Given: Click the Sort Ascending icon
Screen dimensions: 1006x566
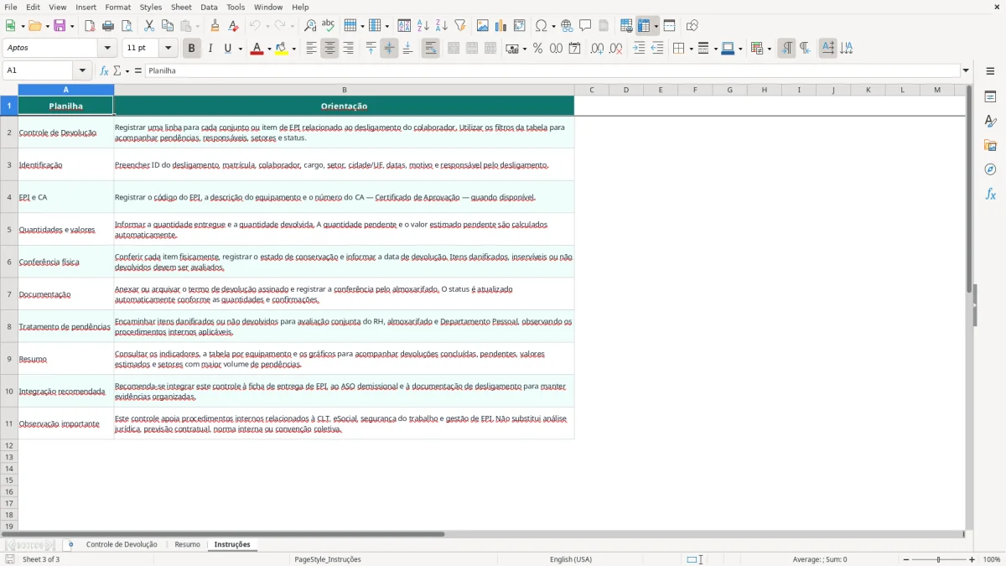Looking at the screenshot, I should pos(423,26).
